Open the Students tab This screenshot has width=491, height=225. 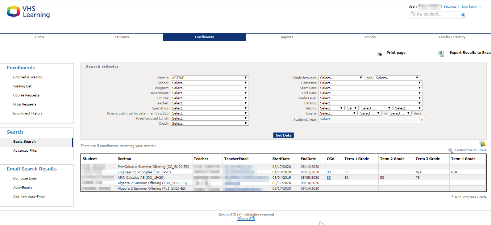tap(122, 37)
